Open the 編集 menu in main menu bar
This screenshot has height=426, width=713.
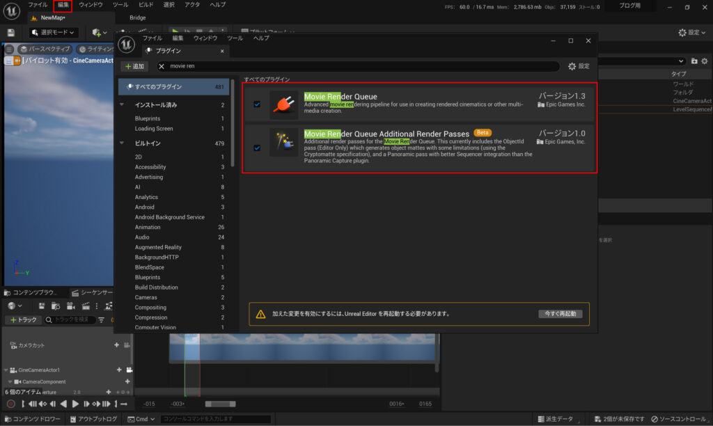(x=63, y=5)
